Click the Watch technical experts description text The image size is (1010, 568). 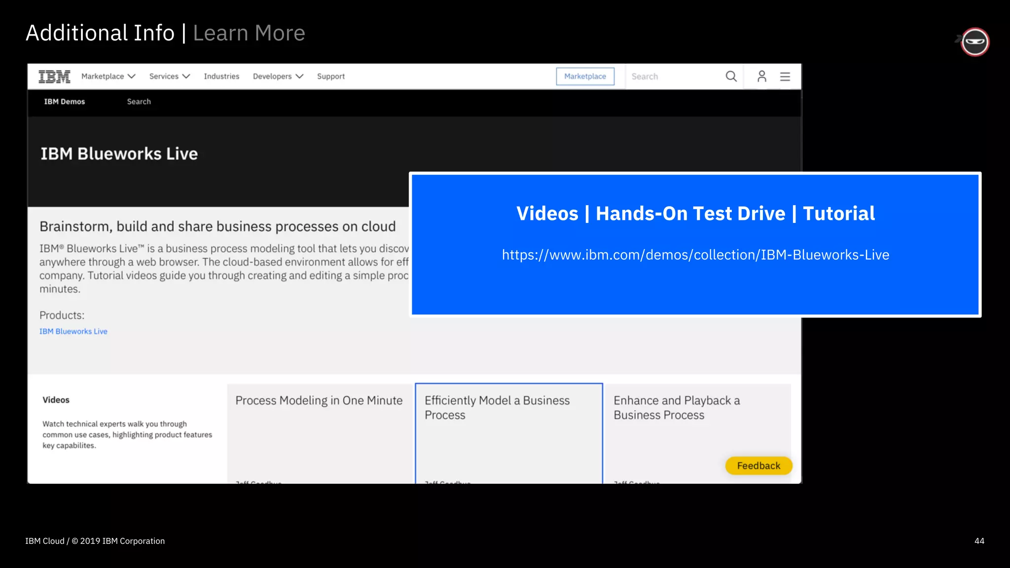(x=127, y=434)
